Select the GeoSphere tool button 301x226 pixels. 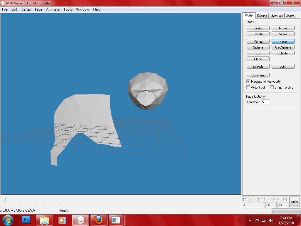[283, 47]
